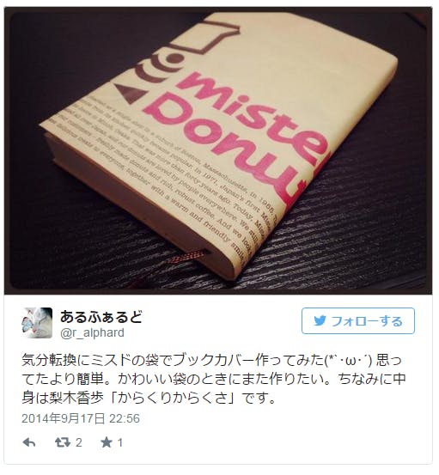This screenshot has width=439, height=475.
Task: Open the @r_alphard handle link
Action: coord(92,332)
